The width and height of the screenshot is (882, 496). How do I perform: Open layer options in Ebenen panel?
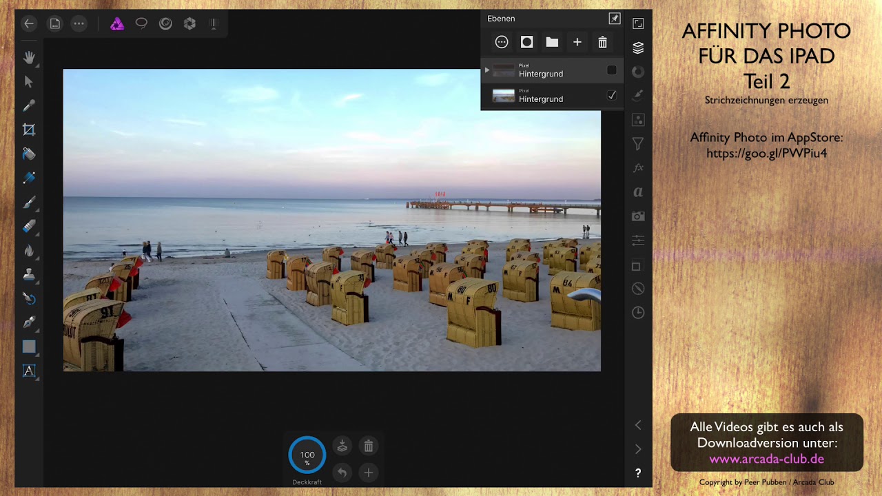pyautogui.click(x=502, y=43)
